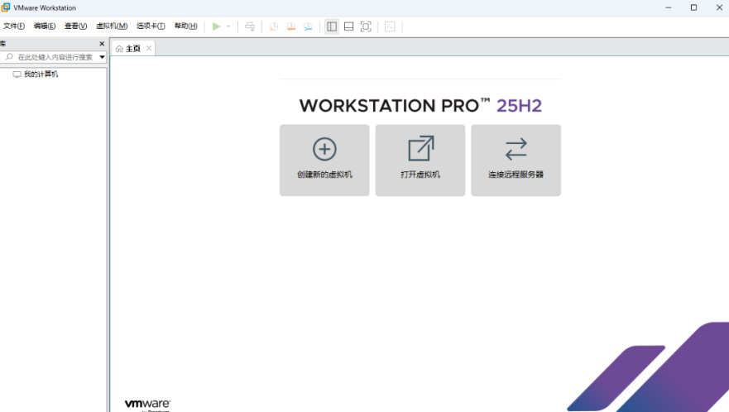
Task: Expand the library search filter dropdown arrow
Action: click(x=102, y=57)
